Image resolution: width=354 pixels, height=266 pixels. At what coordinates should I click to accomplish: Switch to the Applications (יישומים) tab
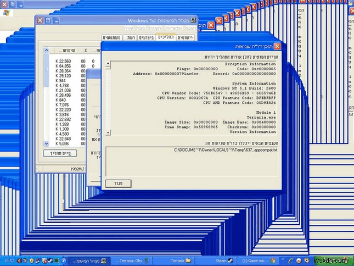pyautogui.click(x=187, y=37)
